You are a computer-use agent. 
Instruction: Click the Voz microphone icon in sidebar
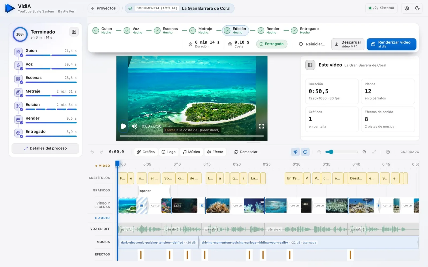point(18,65)
